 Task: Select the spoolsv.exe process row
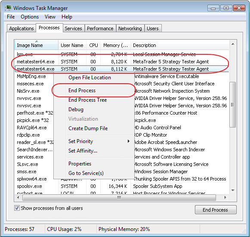tap(122, 186)
